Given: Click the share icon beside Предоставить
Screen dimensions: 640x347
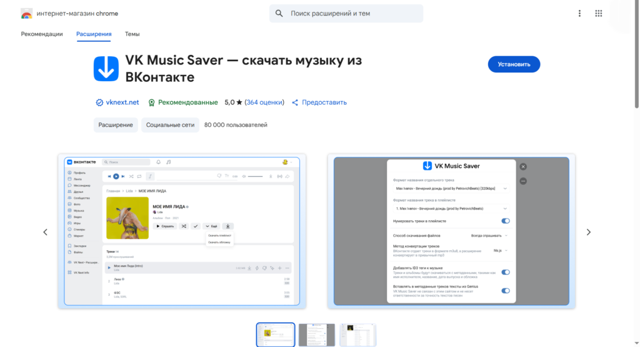Looking at the screenshot, I should (x=295, y=103).
